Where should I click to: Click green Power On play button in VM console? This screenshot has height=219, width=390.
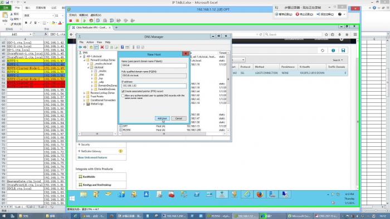pyautogui.click(x=84, y=21)
